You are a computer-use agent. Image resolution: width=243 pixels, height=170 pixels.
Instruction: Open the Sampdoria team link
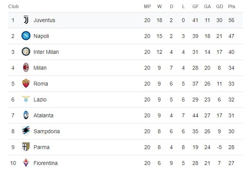(x=47, y=131)
